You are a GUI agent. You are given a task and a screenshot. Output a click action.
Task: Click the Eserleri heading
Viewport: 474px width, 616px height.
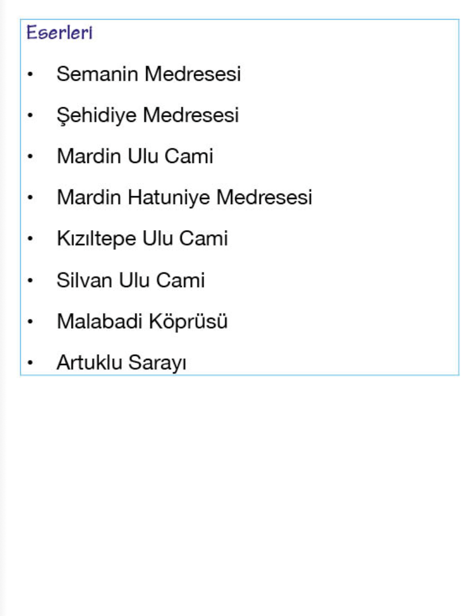click(59, 33)
